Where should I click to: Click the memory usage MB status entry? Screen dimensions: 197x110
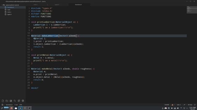[x=167, y=105]
